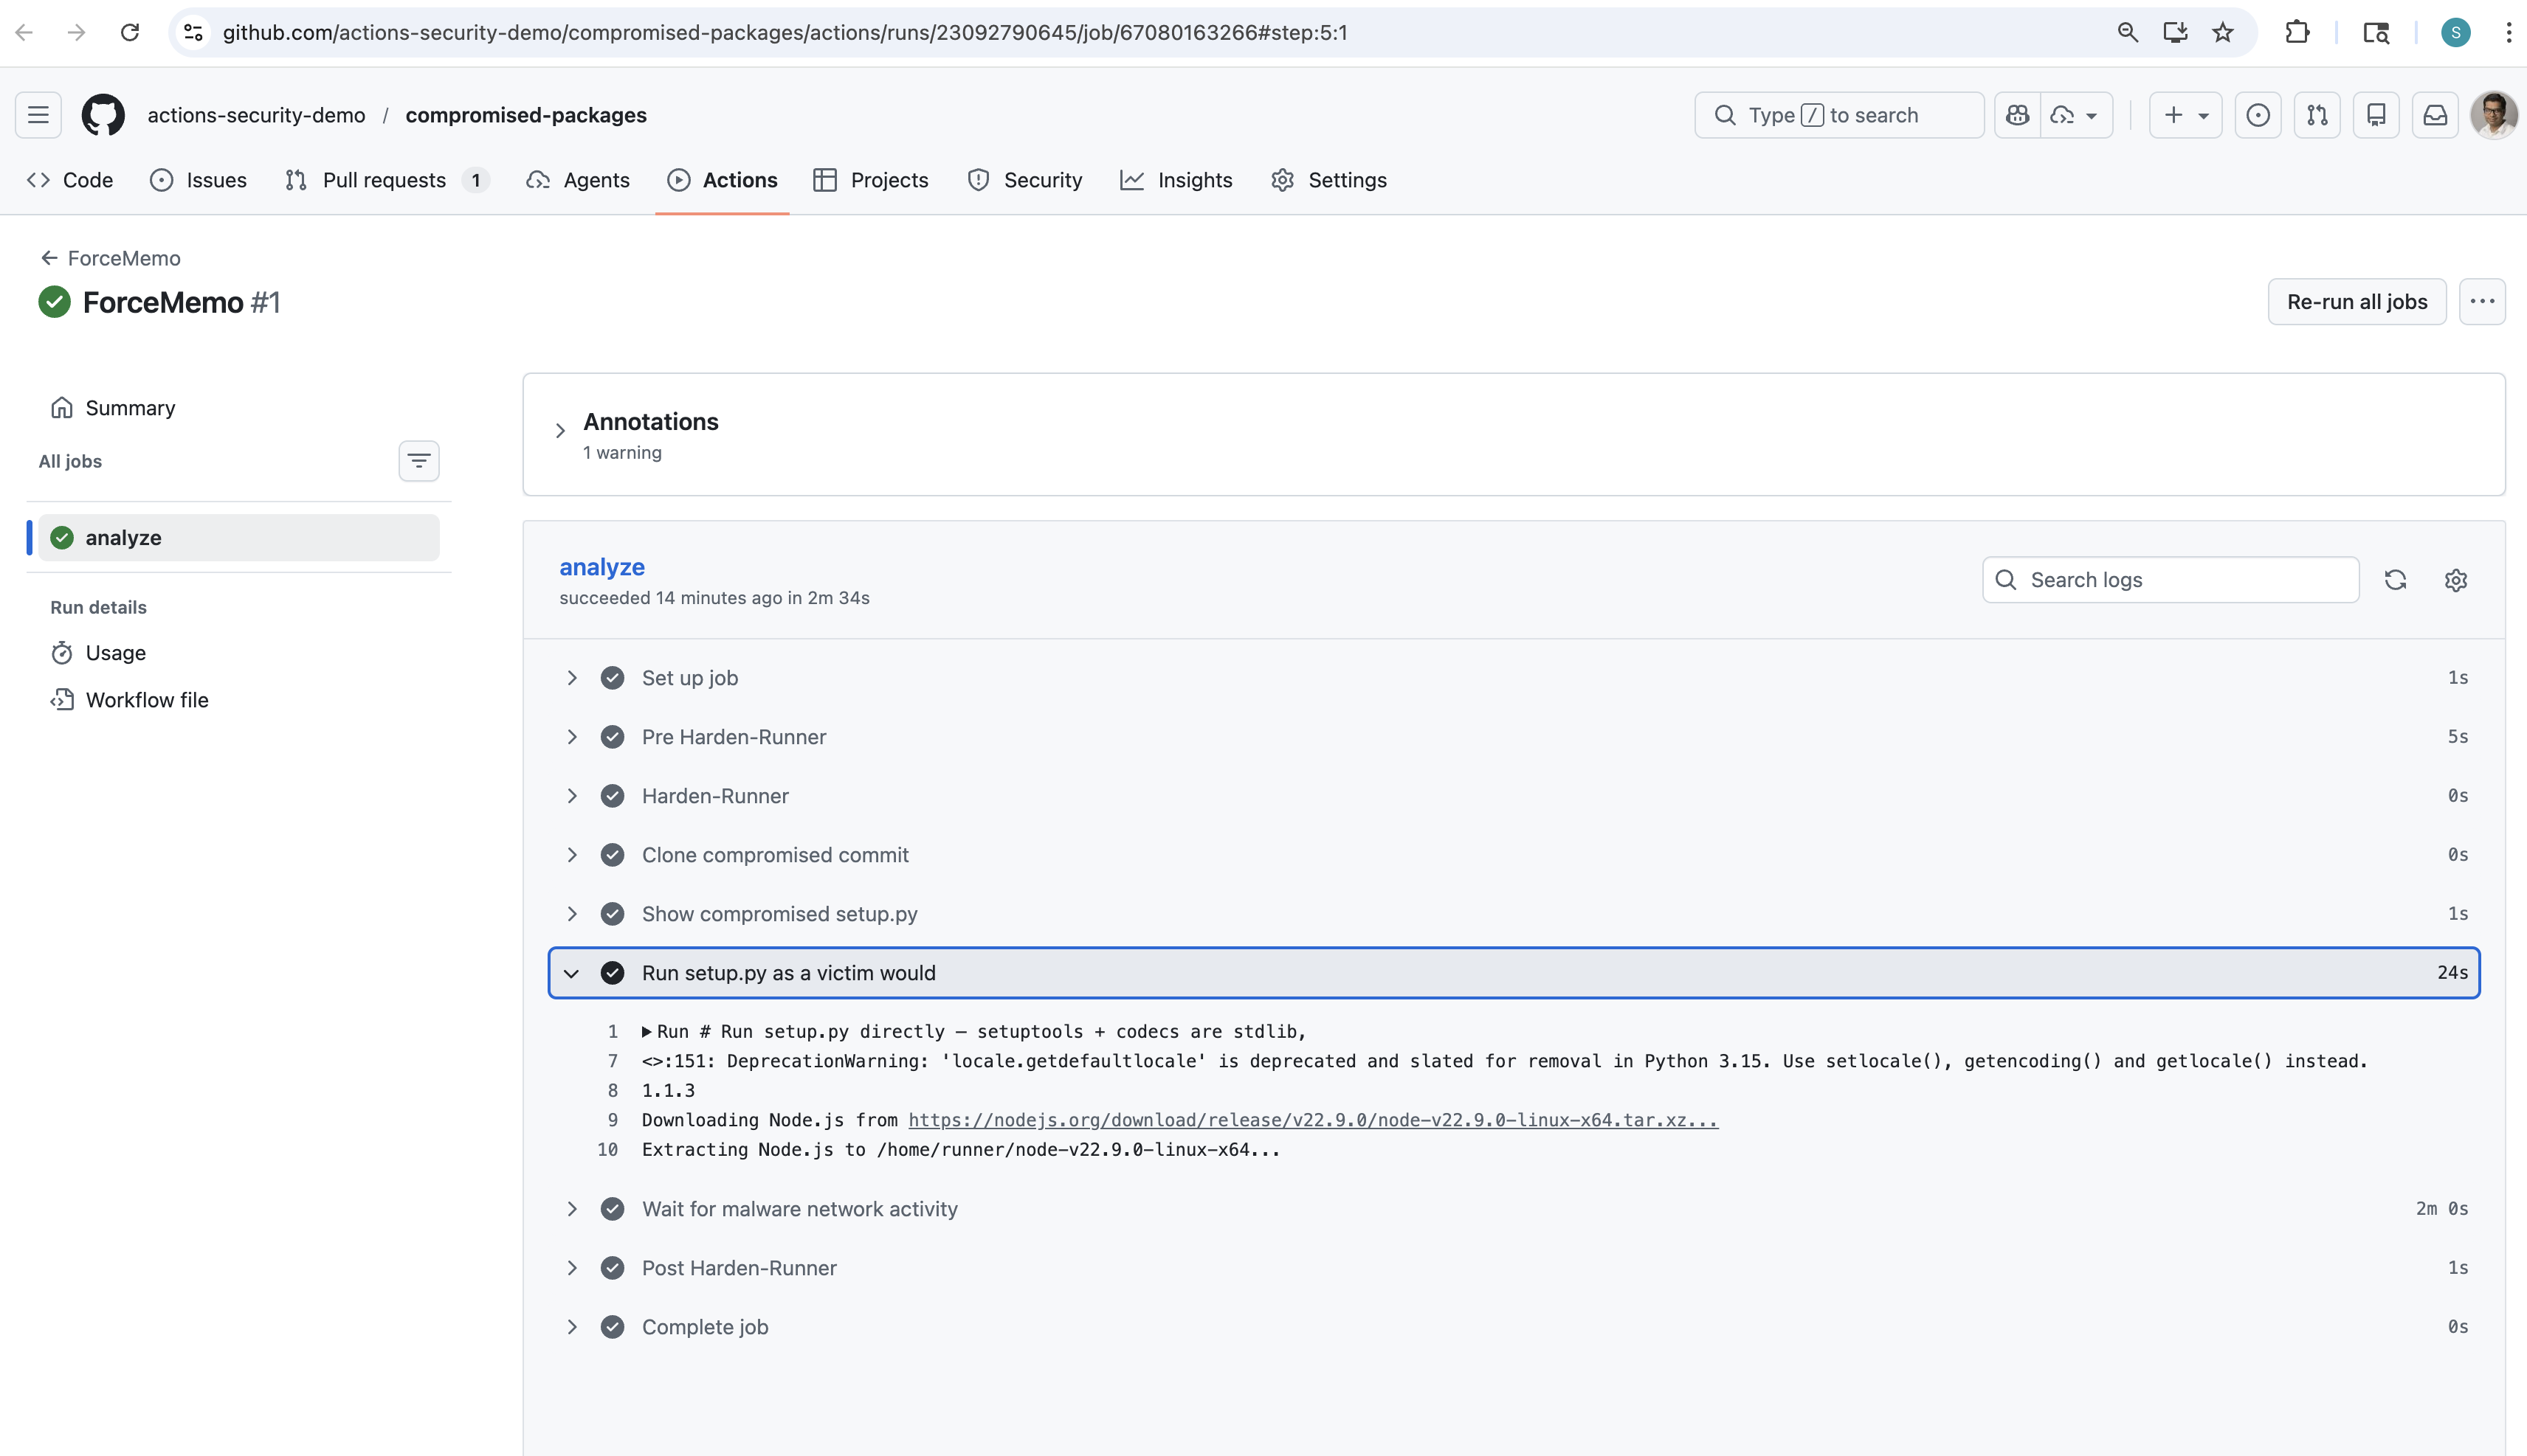
Task: Expand the Harden-Runner step
Action: click(571, 796)
